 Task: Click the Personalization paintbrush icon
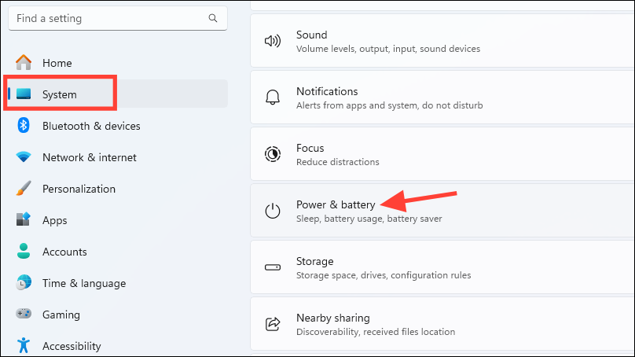coord(24,189)
